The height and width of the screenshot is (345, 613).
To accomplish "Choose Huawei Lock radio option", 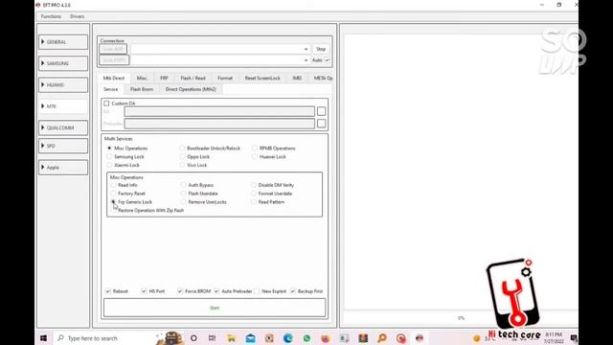I will click(x=255, y=156).
